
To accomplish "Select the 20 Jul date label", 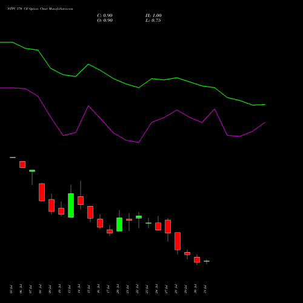I will [x=118, y=289].
